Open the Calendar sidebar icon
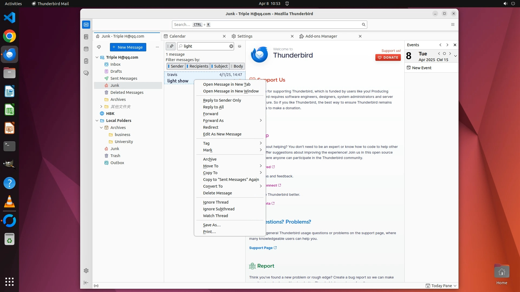Screen dimensions: 520x292 (x=86, y=49)
